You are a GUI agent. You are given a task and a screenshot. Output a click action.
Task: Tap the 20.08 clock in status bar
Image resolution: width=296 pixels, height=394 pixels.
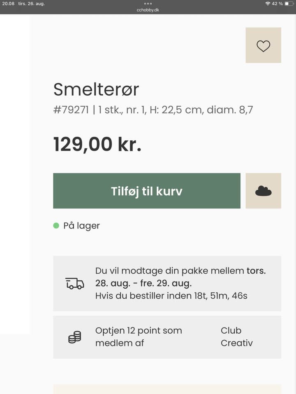8,4
